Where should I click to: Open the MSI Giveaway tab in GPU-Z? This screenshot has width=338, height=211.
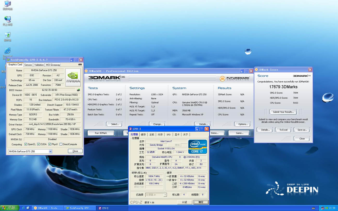(x=53, y=65)
